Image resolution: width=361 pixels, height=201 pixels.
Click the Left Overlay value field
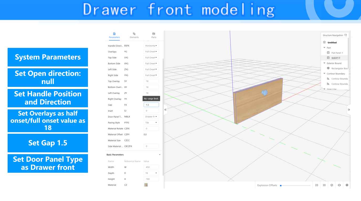151,93
